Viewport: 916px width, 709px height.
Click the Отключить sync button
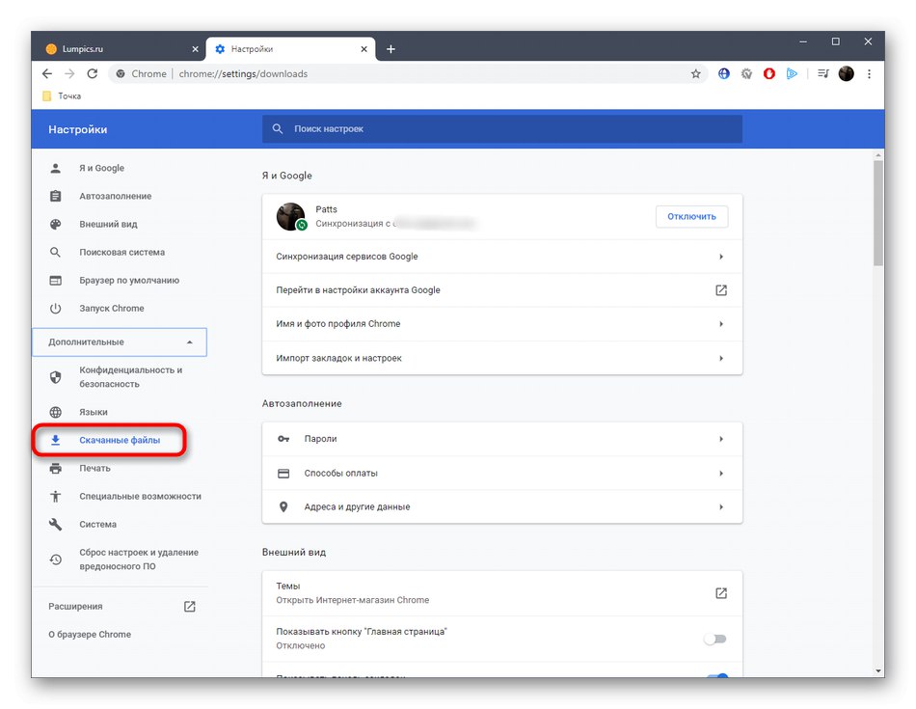click(x=691, y=216)
